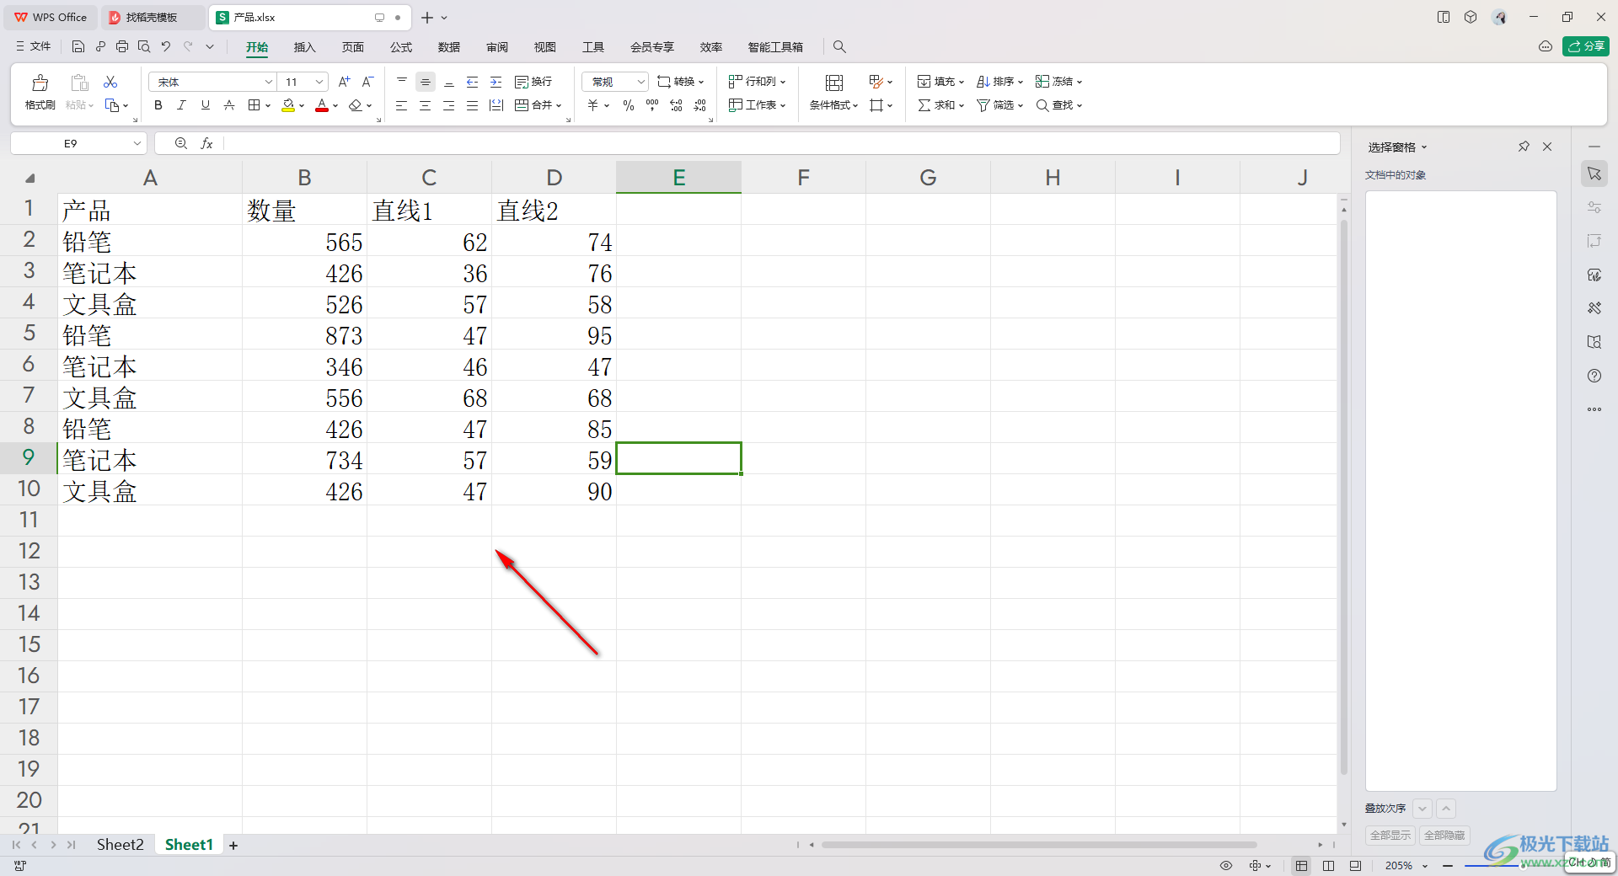Click the Freeze panes (冻结) button
This screenshot has width=1618, height=876.
[1058, 82]
